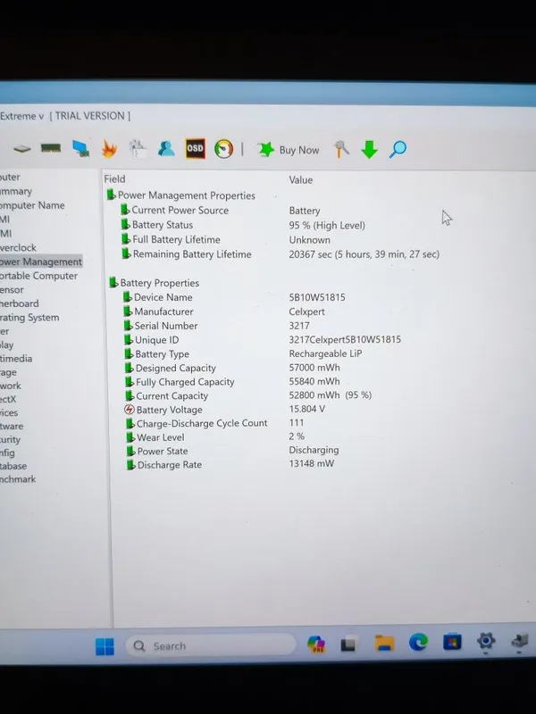
Task: Open File Explorer from the taskbar
Action: pyautogui.click(x=384, y=643)
